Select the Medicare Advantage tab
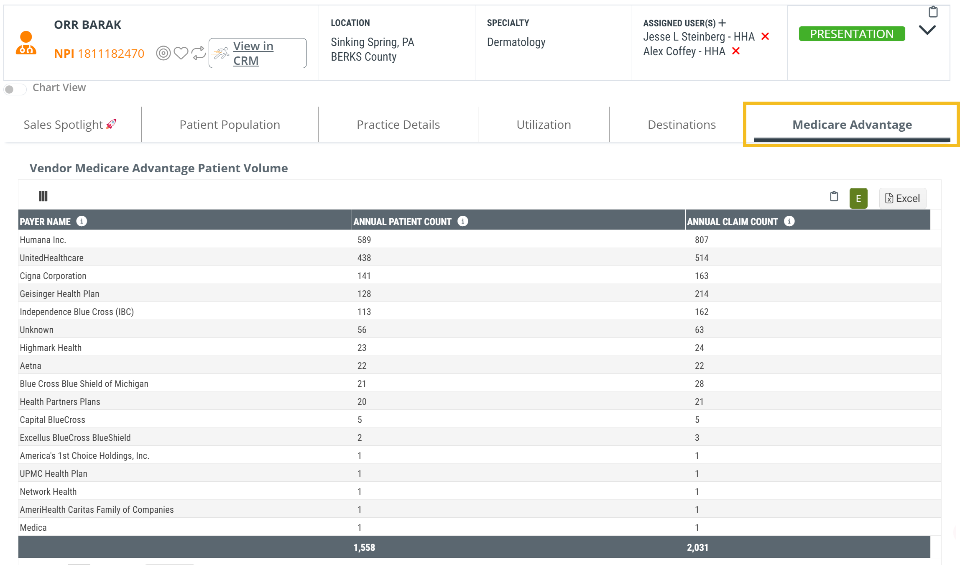The height and width of the screenshot is (565, 960). 852,125
